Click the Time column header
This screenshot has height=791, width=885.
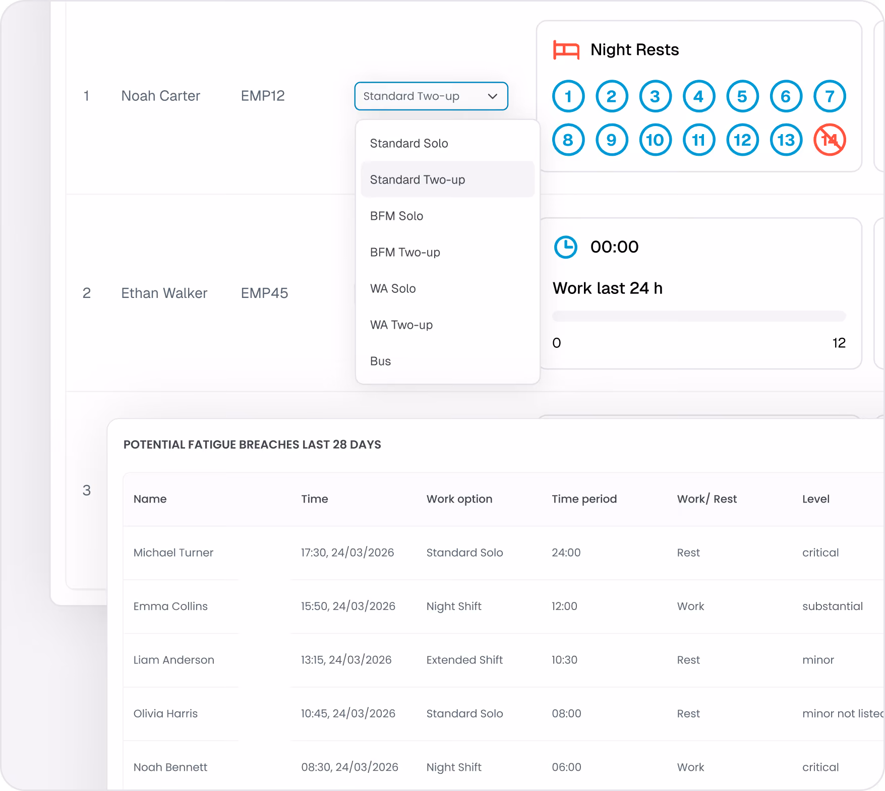coord(315,499)
